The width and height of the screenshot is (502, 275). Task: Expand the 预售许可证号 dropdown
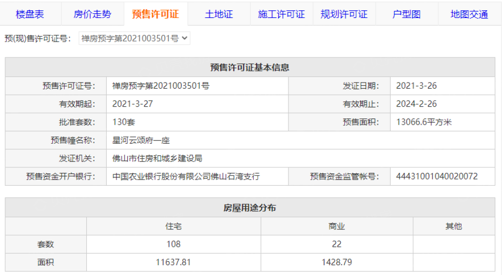[134, 38]
